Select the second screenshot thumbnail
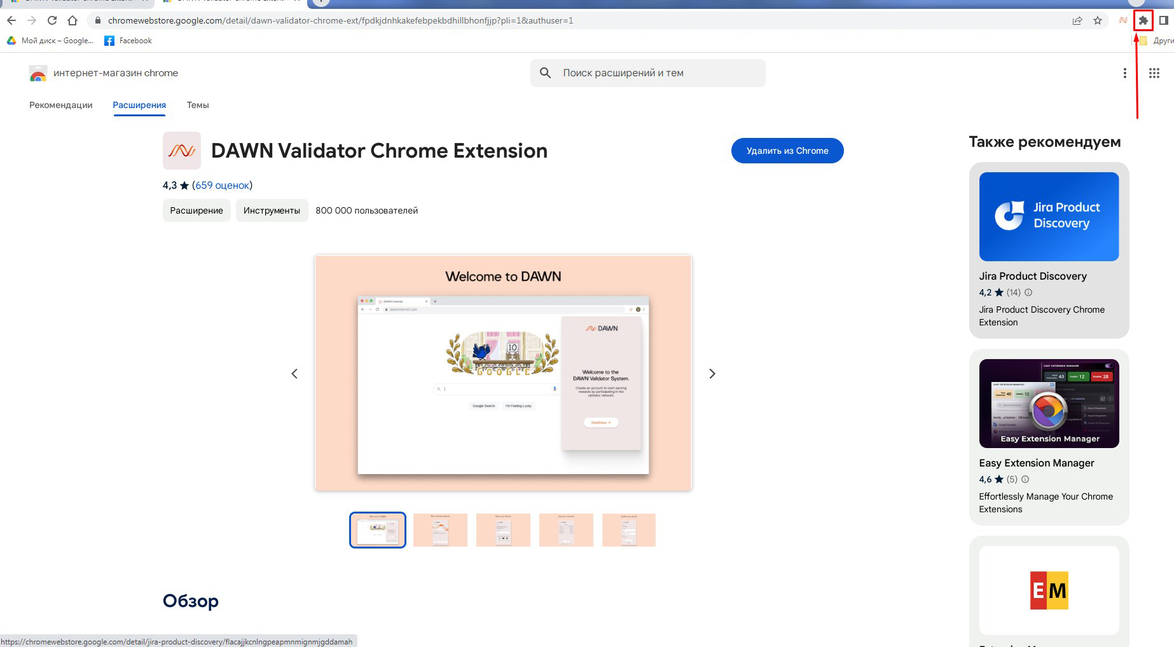Screen dimensions: 1174x647 (440, 530)
